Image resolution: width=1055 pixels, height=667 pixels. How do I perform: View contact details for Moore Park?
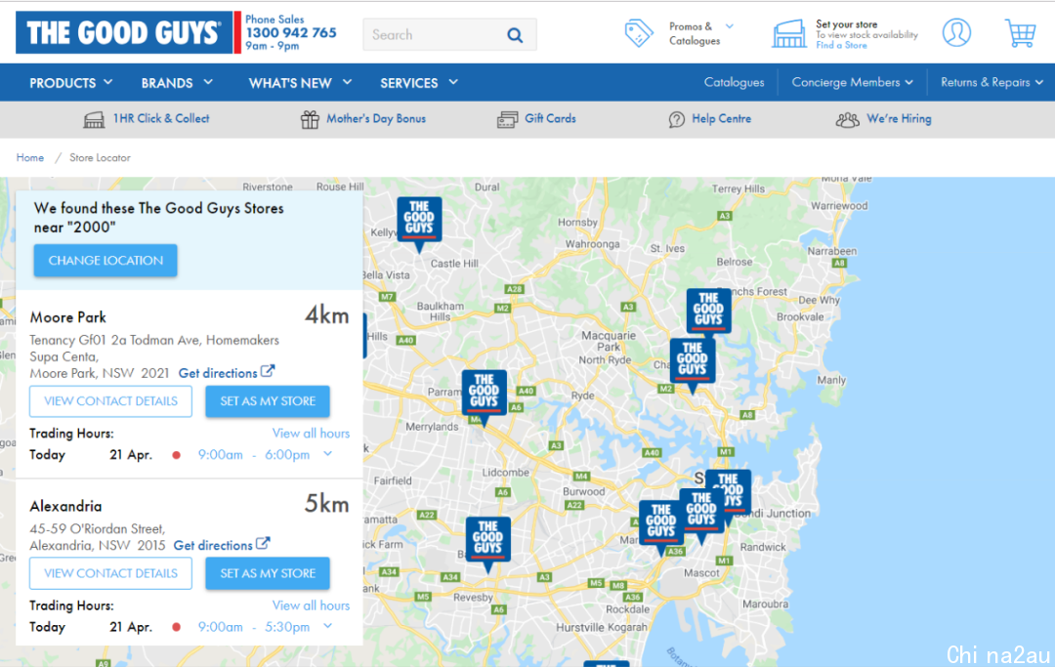click(x=111, y=400)
